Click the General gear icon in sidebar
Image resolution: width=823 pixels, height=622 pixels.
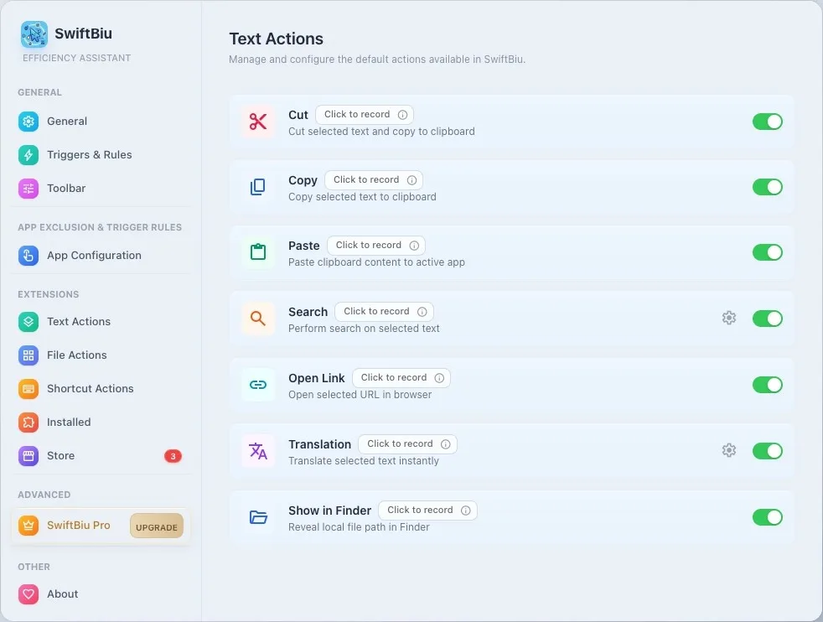(28, 122)
